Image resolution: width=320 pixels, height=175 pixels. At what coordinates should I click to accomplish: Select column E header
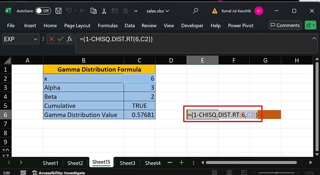[x=203, y=60]
